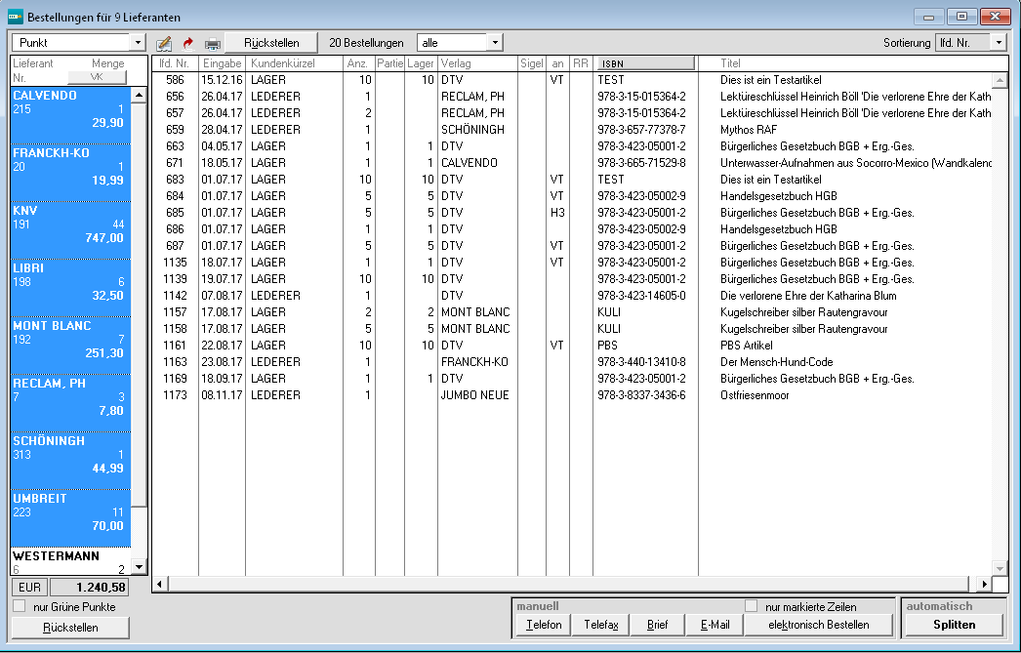Select order row number 1158

coord(572,329)
